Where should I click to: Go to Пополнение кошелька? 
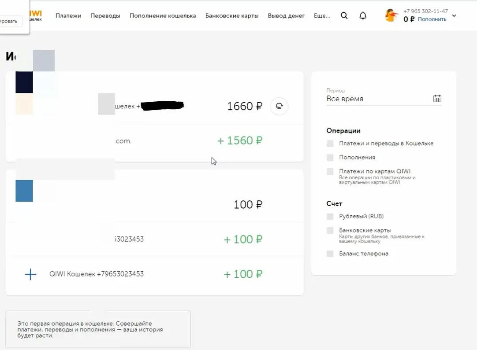point(163,15)
